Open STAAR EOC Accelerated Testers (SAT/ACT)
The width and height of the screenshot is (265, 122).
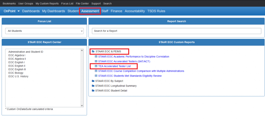[x=124, y=62]
